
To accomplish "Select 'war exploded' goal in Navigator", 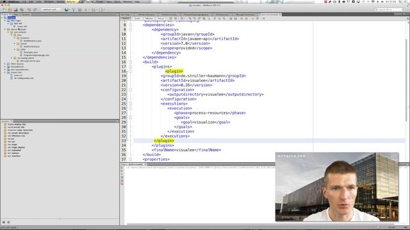I will (x=14, y=150).
